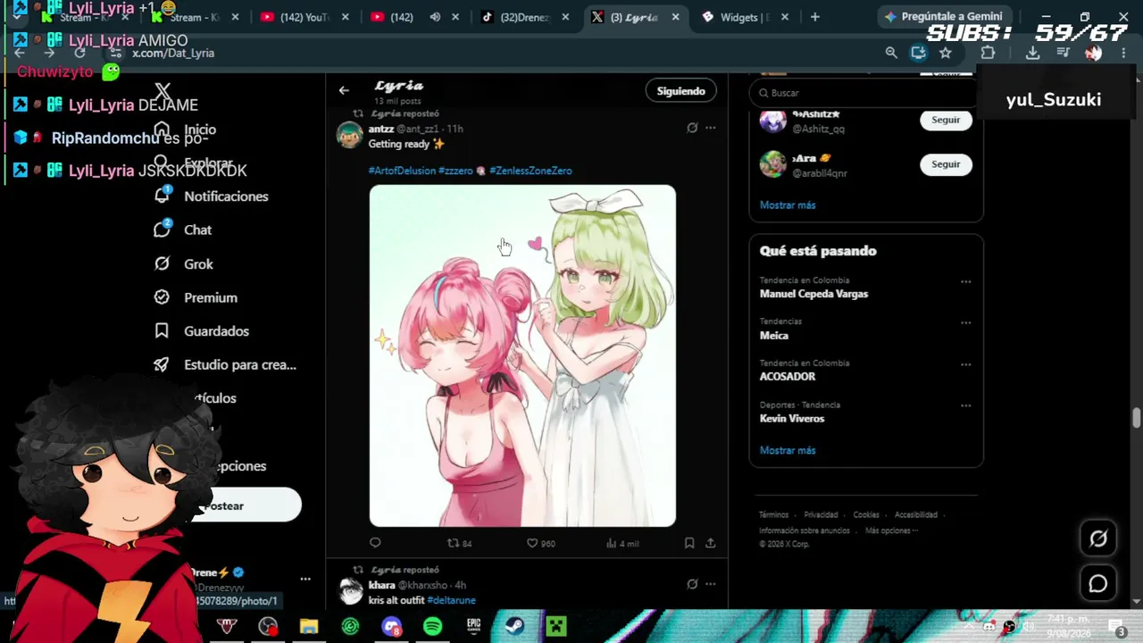Open the Chrome three-dot menu

(x=1123, y=53)
